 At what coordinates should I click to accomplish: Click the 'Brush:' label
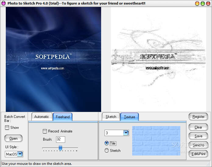pyautogui.click(x=48, y=139)
